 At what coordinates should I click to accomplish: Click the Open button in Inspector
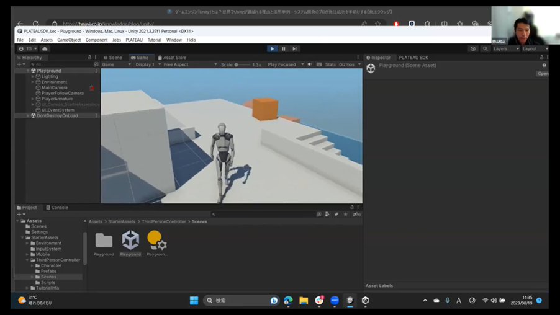(x=543, y=74)
